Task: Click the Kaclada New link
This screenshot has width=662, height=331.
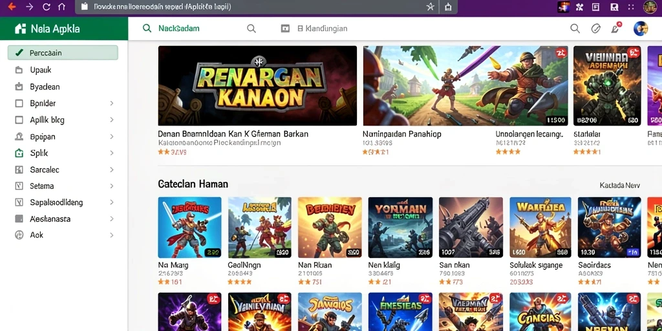Action: pyautogui.click(x=619, y=186)
